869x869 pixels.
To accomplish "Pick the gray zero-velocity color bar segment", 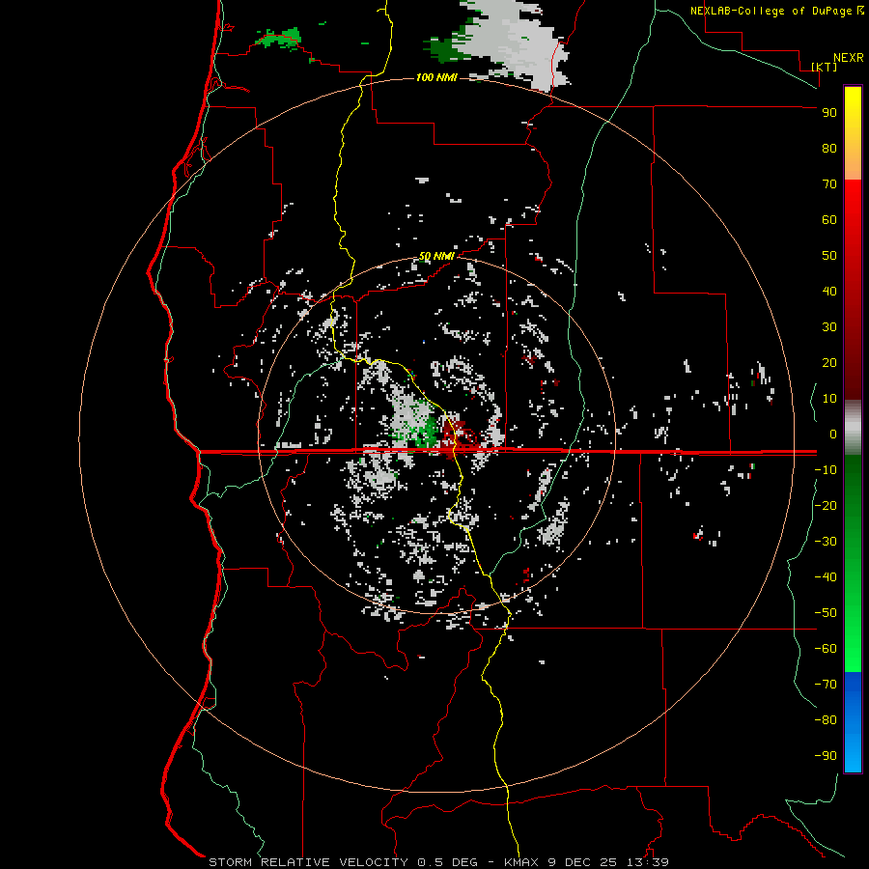I will tap(853, 428).
